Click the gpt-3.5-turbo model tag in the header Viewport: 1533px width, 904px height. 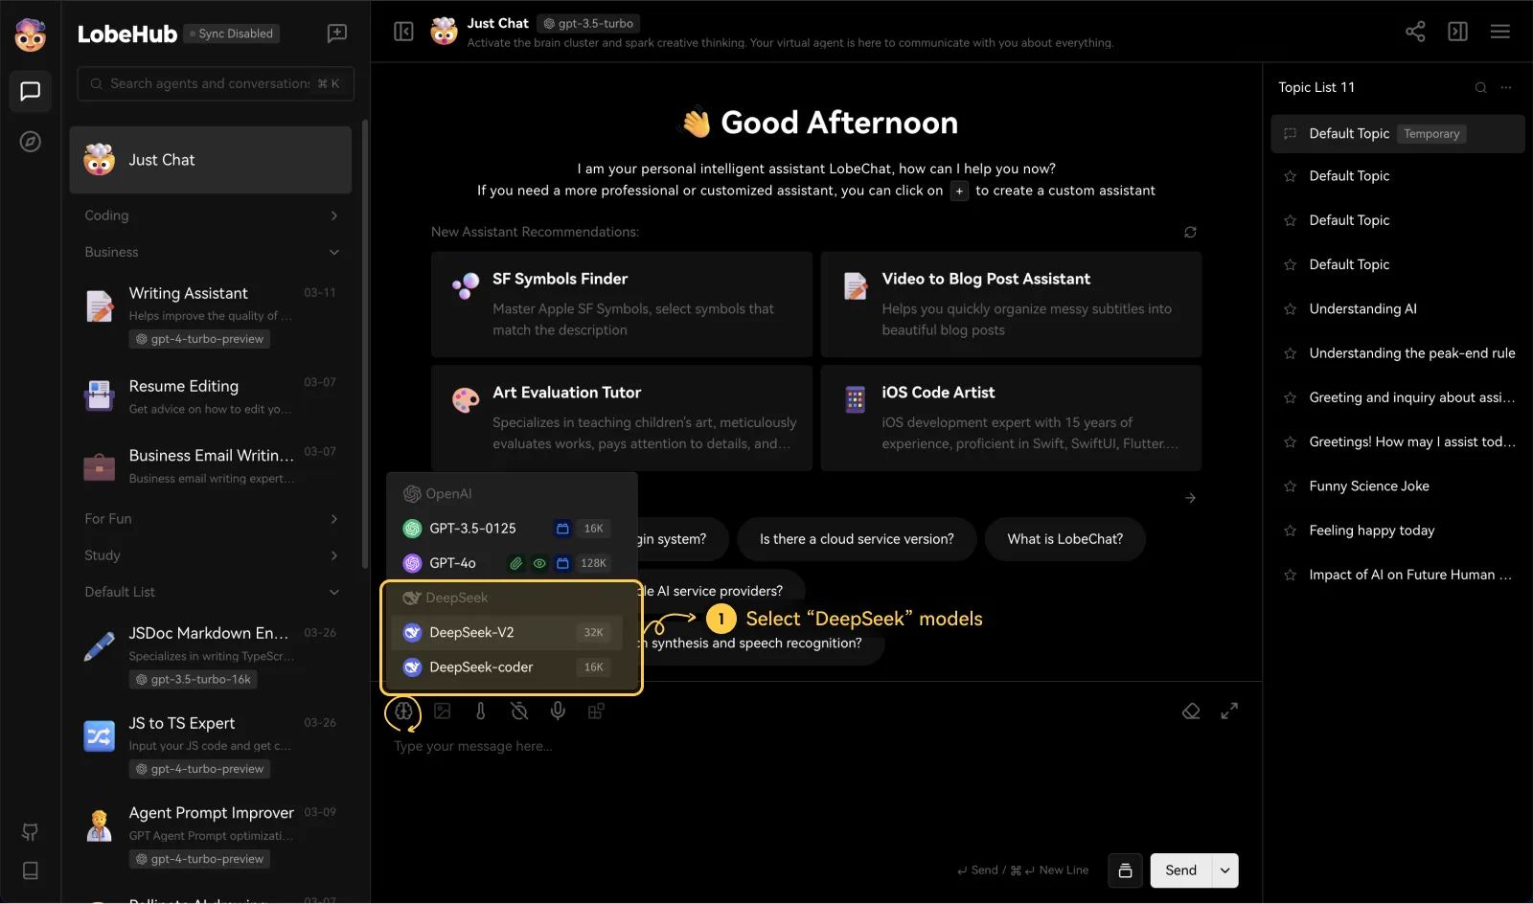588,24
